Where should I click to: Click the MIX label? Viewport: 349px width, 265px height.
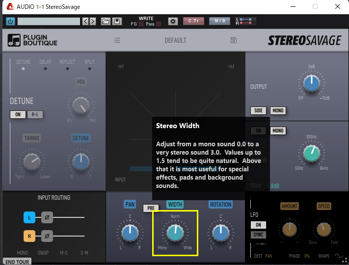pyautogui.click(x=81, y=81)
